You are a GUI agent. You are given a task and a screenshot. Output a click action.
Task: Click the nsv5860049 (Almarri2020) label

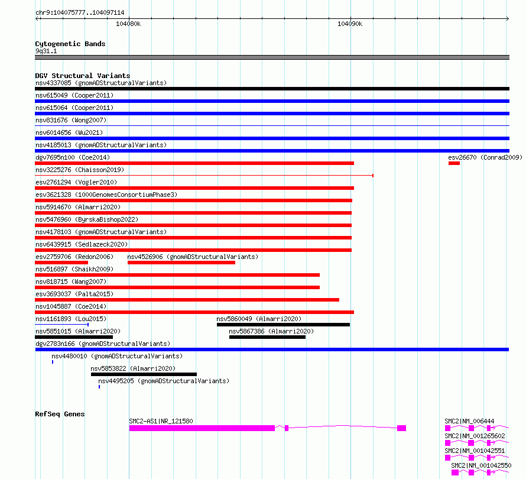(x=259, y=319)
